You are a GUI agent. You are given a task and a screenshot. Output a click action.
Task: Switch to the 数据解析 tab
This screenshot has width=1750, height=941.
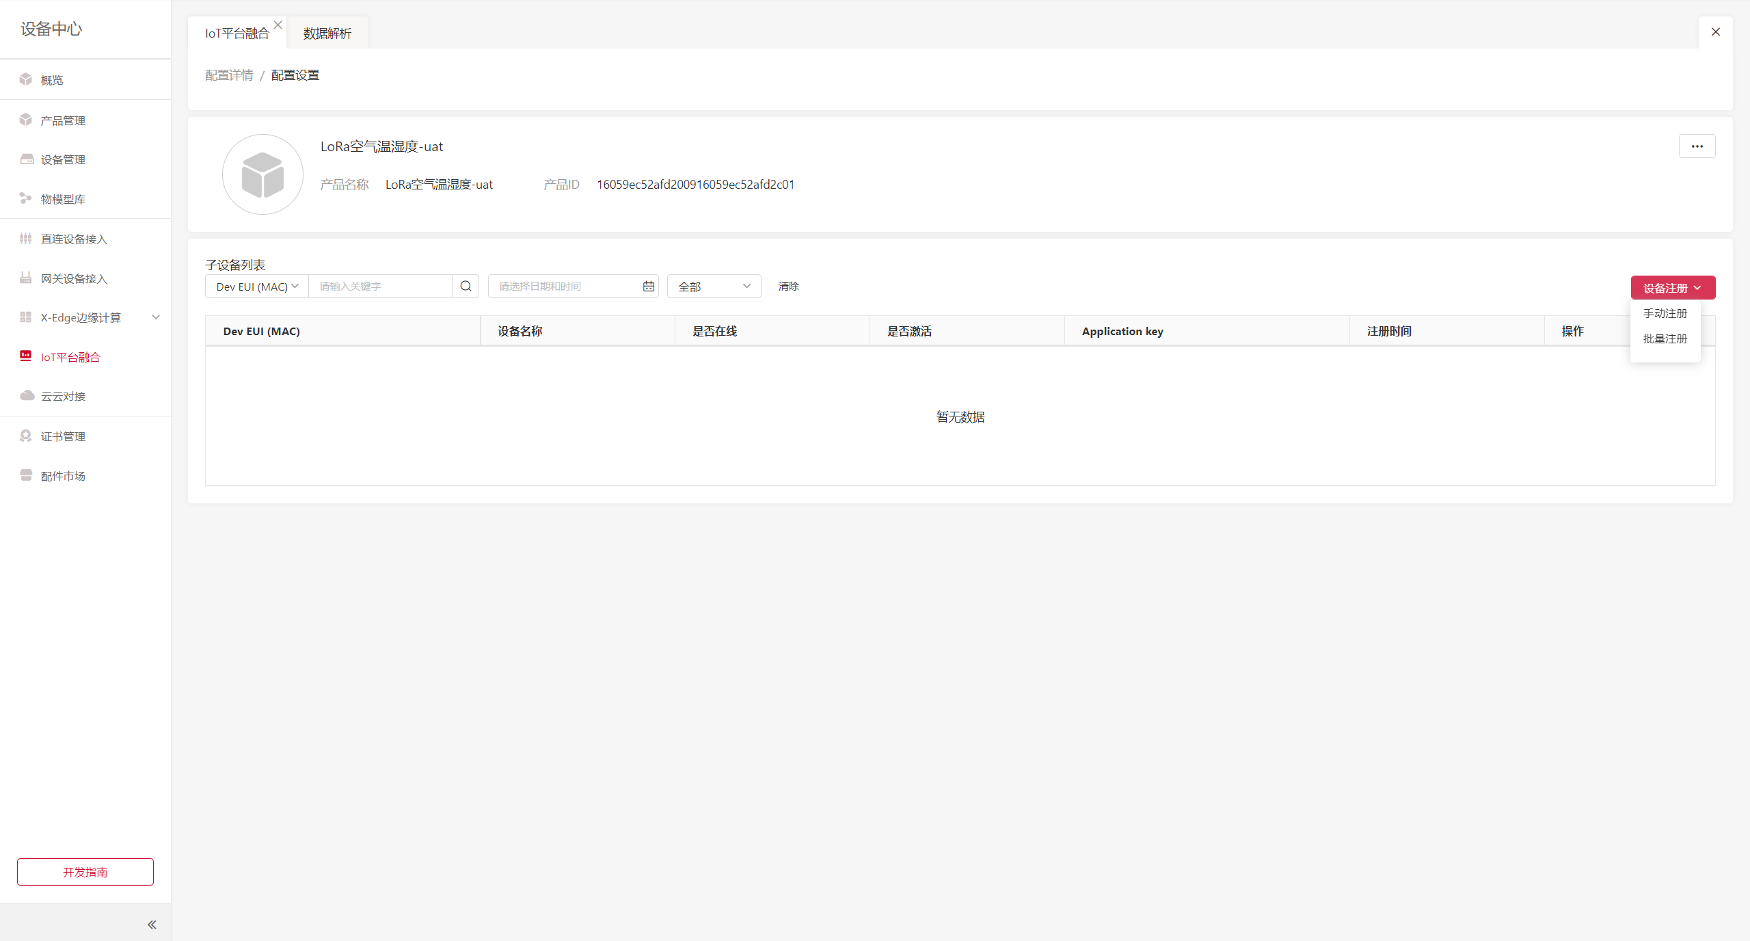tap(327, 34)
